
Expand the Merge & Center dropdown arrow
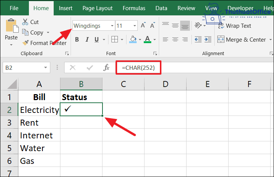[270, 40]
